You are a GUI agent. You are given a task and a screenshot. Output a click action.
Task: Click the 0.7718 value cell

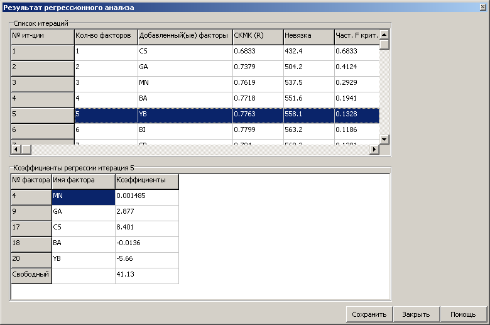258,100
